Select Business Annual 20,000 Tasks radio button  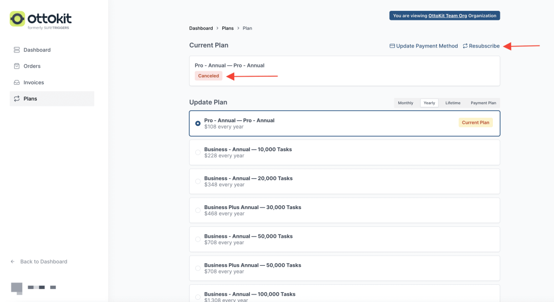(x=198, y=182)
